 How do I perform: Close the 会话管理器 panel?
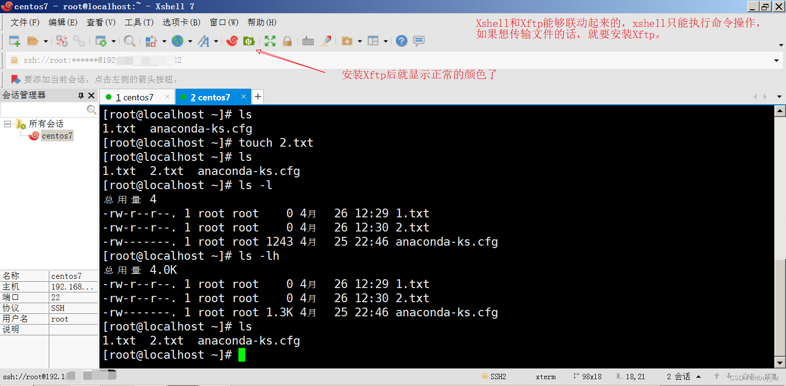point(91,96)
